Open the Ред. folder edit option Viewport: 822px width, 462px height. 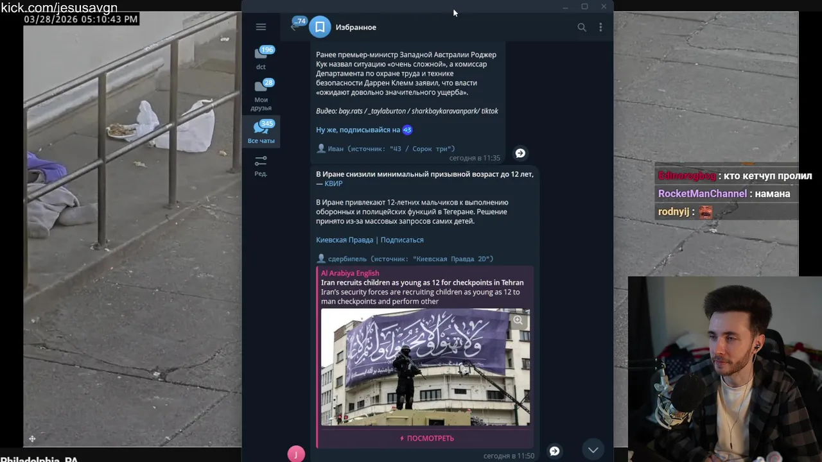click(x=261, y=166)
